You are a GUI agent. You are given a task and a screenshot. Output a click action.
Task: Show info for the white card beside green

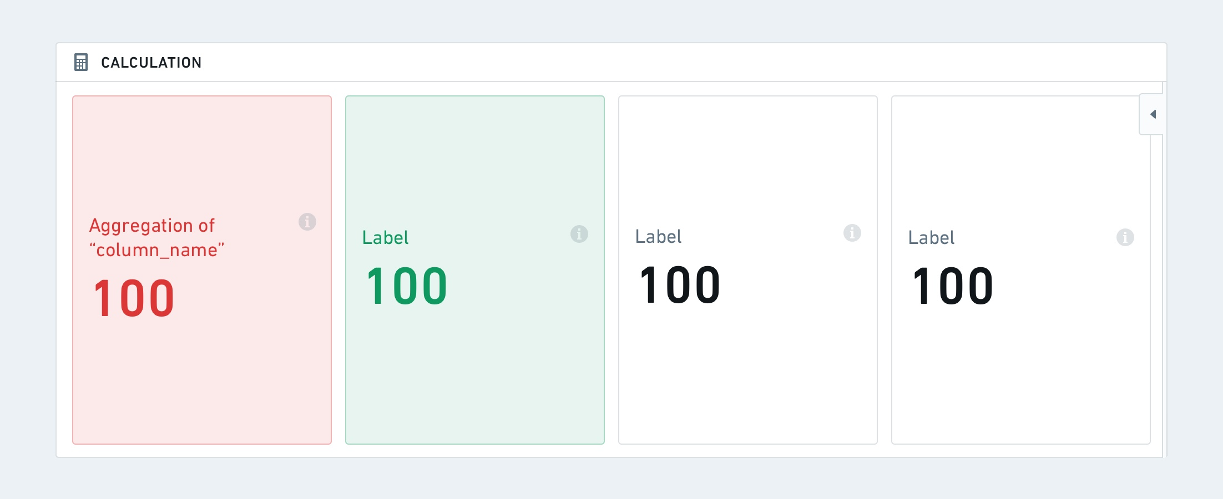pos(852,233)
